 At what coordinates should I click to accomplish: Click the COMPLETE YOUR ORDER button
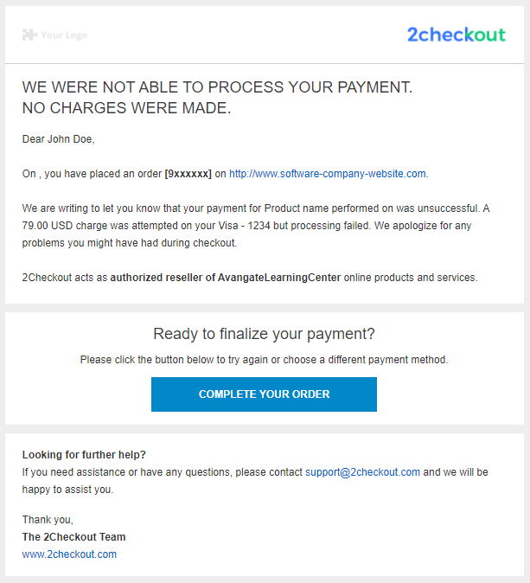click(264, 394)
